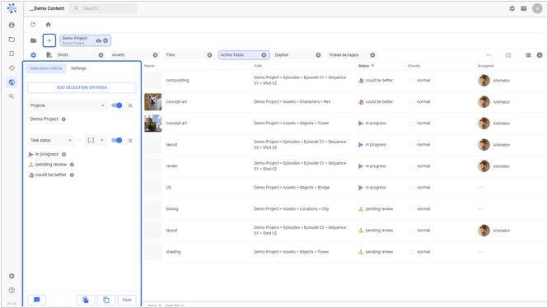Toggle the Task status criteria switch
Viewport: 548px width, 308px height.
117,140
